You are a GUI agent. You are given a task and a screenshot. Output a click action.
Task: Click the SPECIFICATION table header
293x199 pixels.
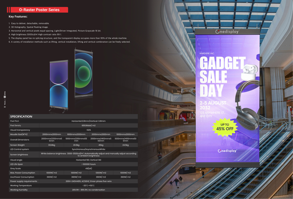pos(21,116)
